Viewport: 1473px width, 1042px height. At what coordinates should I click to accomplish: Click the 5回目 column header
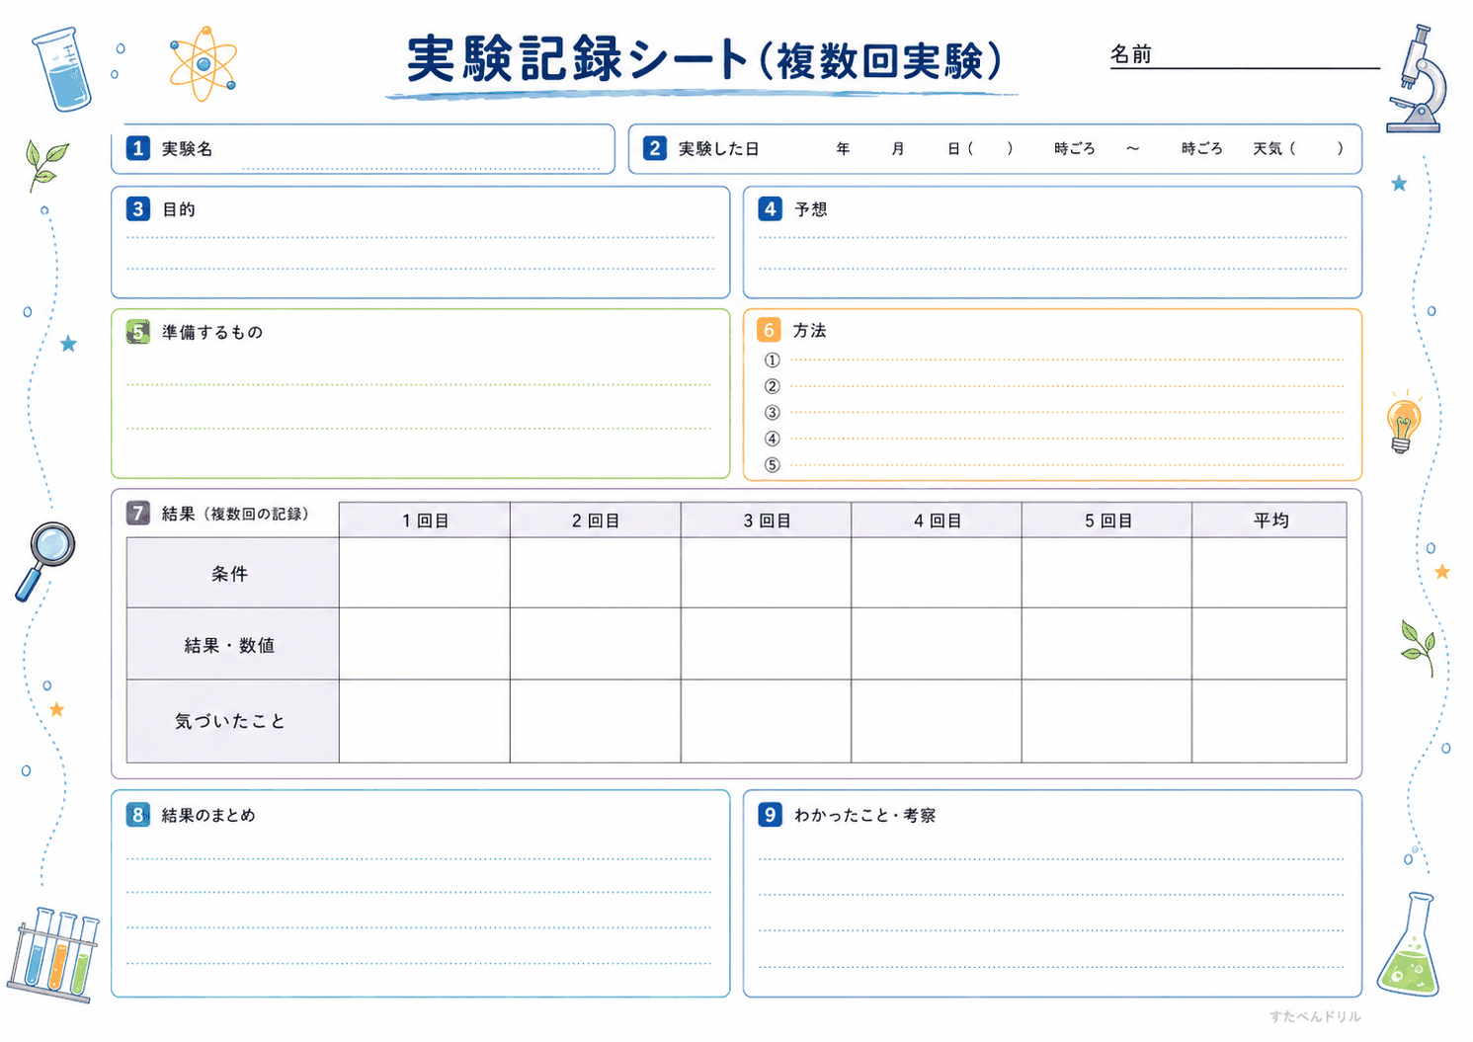click(1107, 521)
